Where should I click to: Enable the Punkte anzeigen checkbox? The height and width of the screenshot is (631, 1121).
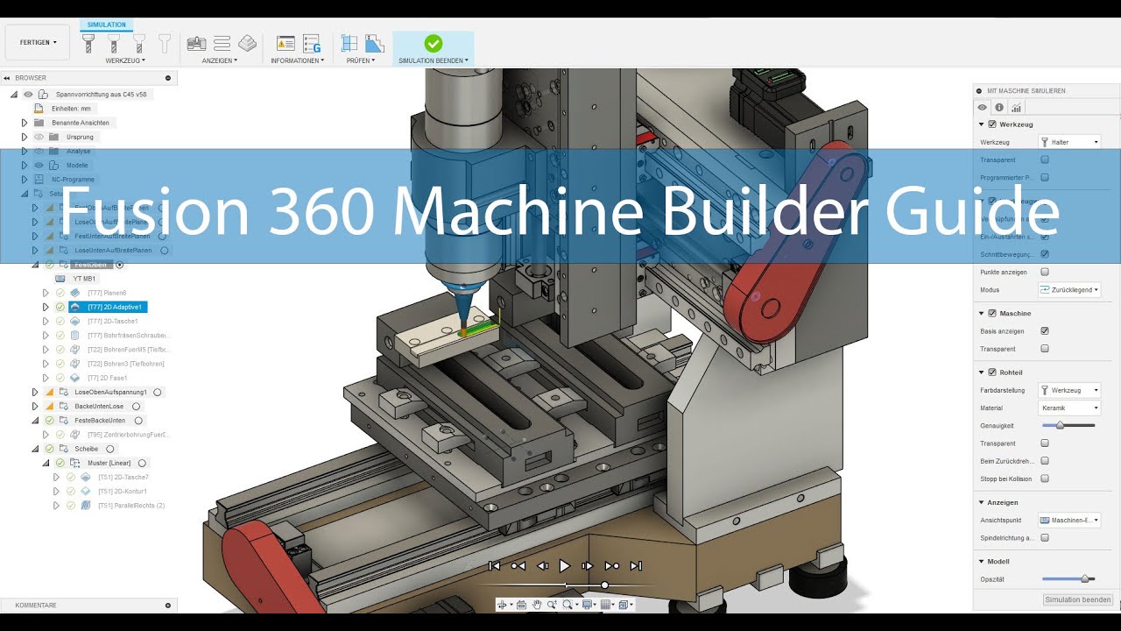[x=1045, y=272]
